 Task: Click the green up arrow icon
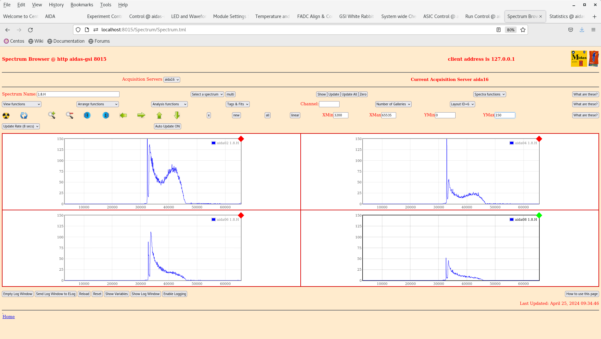(x=159, y=115)
